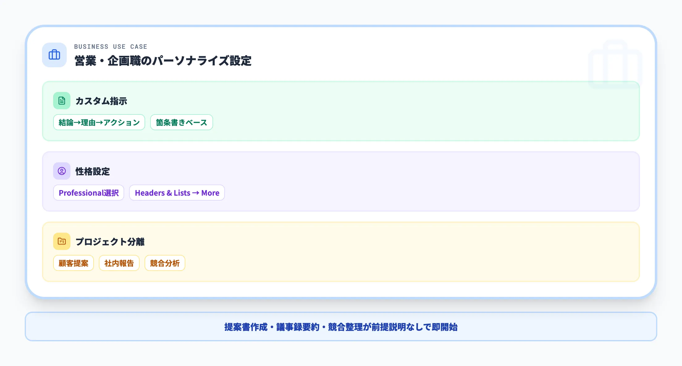Open the Headers & Lists → More selector
The image size is (682, 366).
pos(177,193)
